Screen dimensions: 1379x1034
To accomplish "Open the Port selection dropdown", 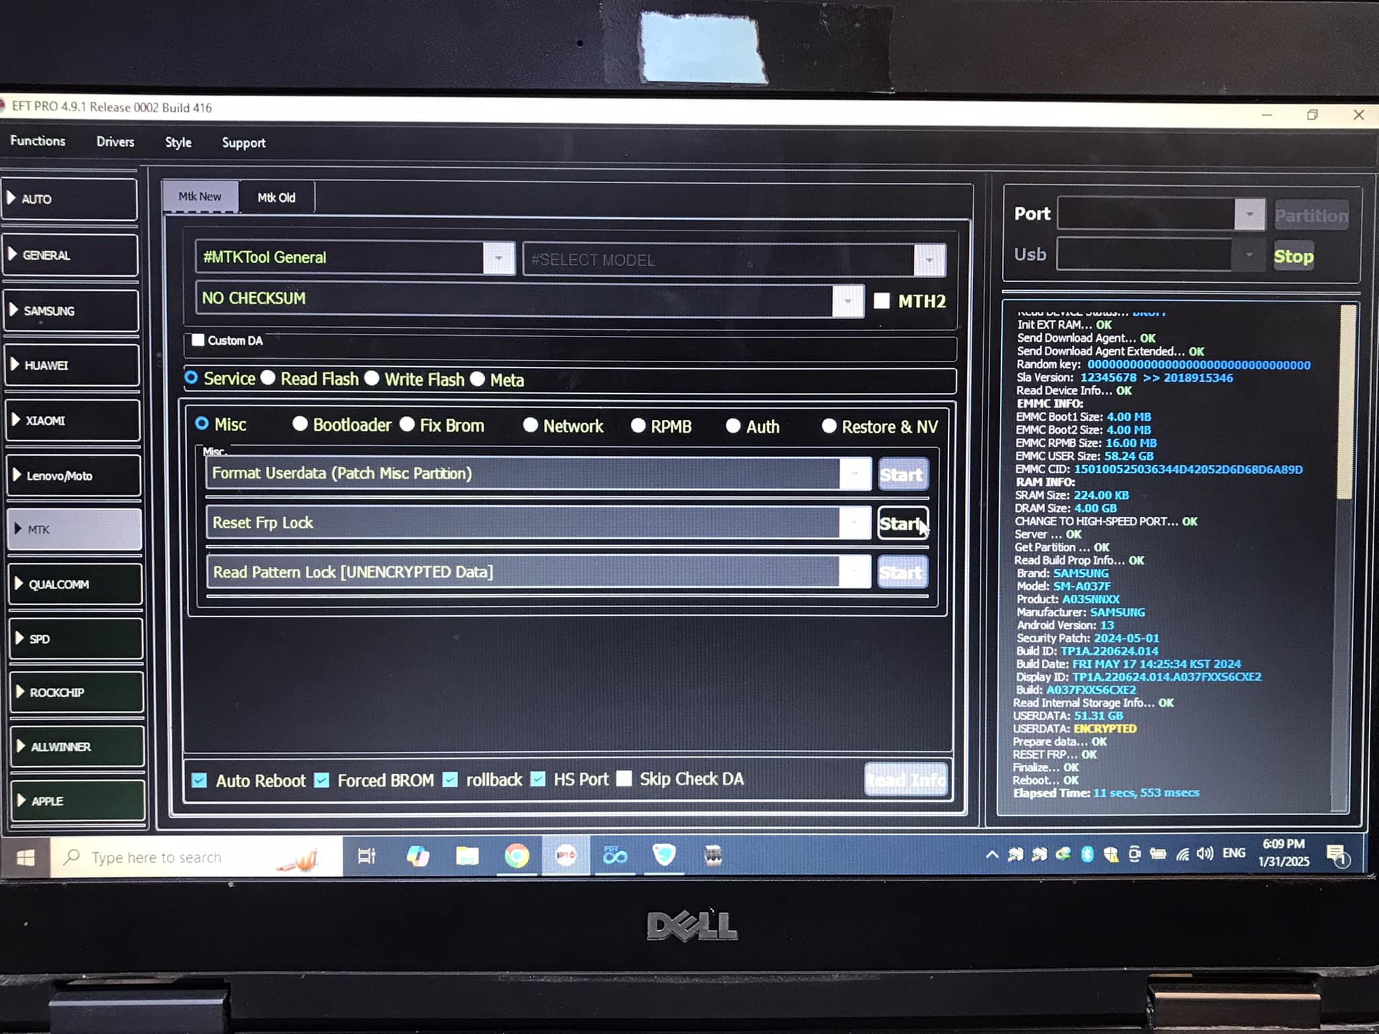I will (1249, 214).
